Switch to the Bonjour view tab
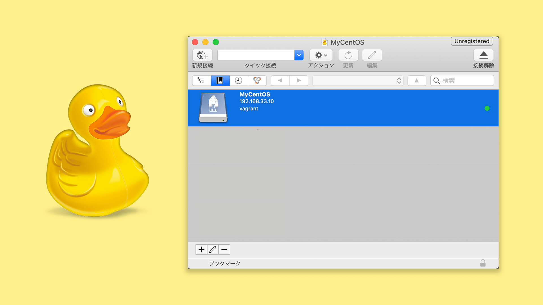Viewport: 543px width, 305px height. click(257, 80)
